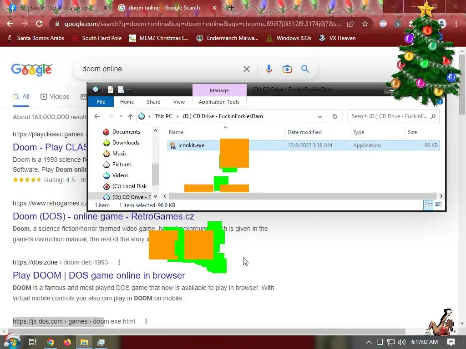Open the Santa Bombs Arabs bookmark
The image size is (466, 349).
[x=35, y=38]
